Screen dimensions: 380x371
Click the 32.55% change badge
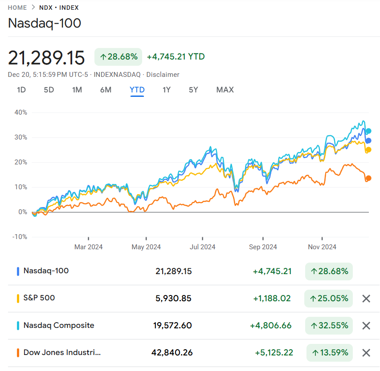329,326
